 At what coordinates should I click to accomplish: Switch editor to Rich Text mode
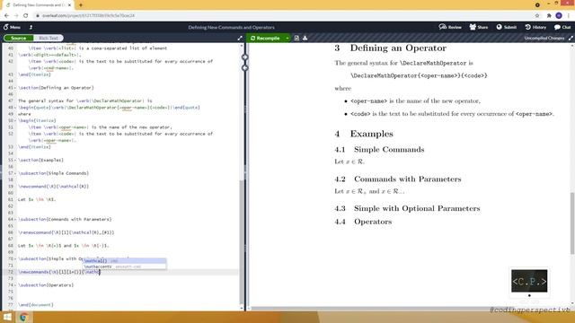click(x=49, y=38)
